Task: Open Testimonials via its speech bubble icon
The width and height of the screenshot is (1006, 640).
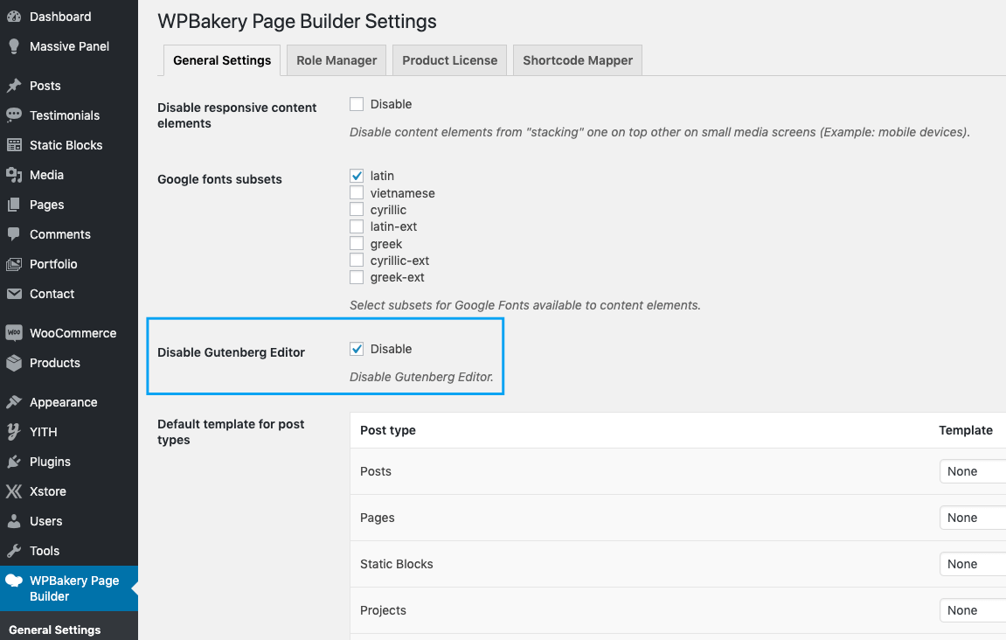Action: tap(14, 115)
